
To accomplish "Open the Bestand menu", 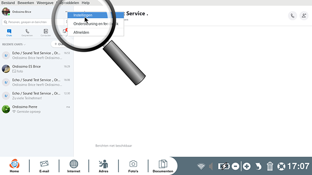I will (x=8, y=3).
